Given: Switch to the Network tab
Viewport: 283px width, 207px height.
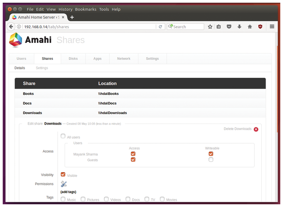Looking at the screenshot, I should [x=124, y=58].
